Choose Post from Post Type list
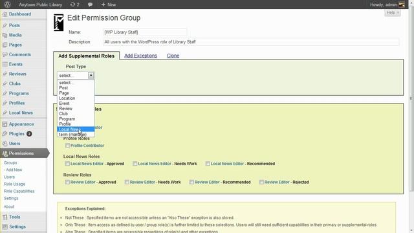The height and width of the screenshot is (233, 414). pos(76,88)
